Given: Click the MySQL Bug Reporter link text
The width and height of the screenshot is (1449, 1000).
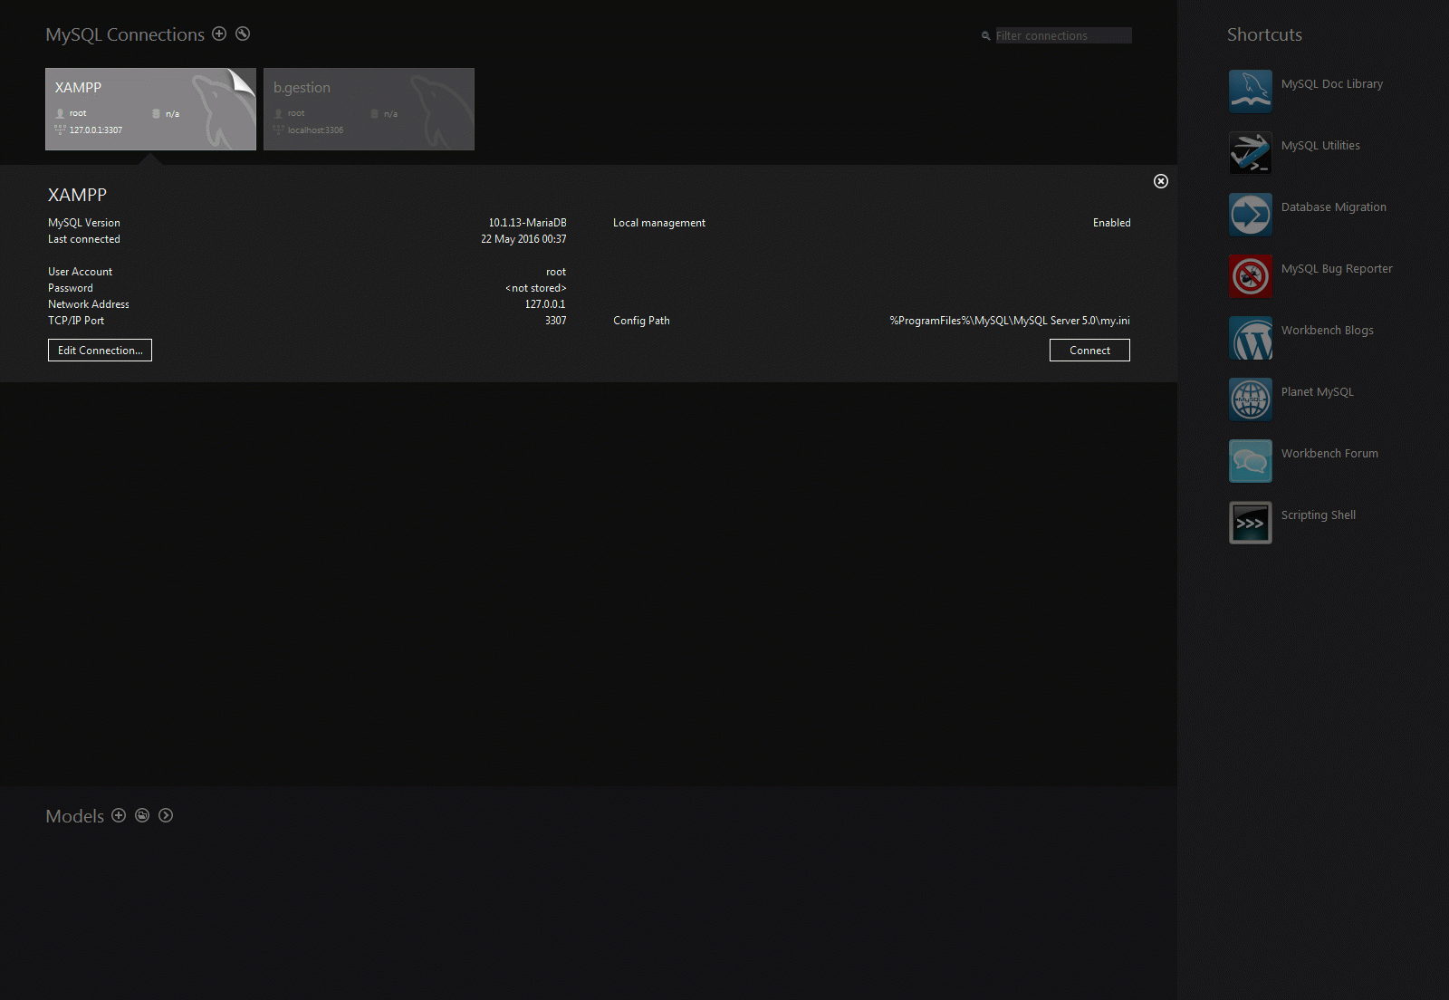Looking at the screenshot, I should click(1337, 269).
